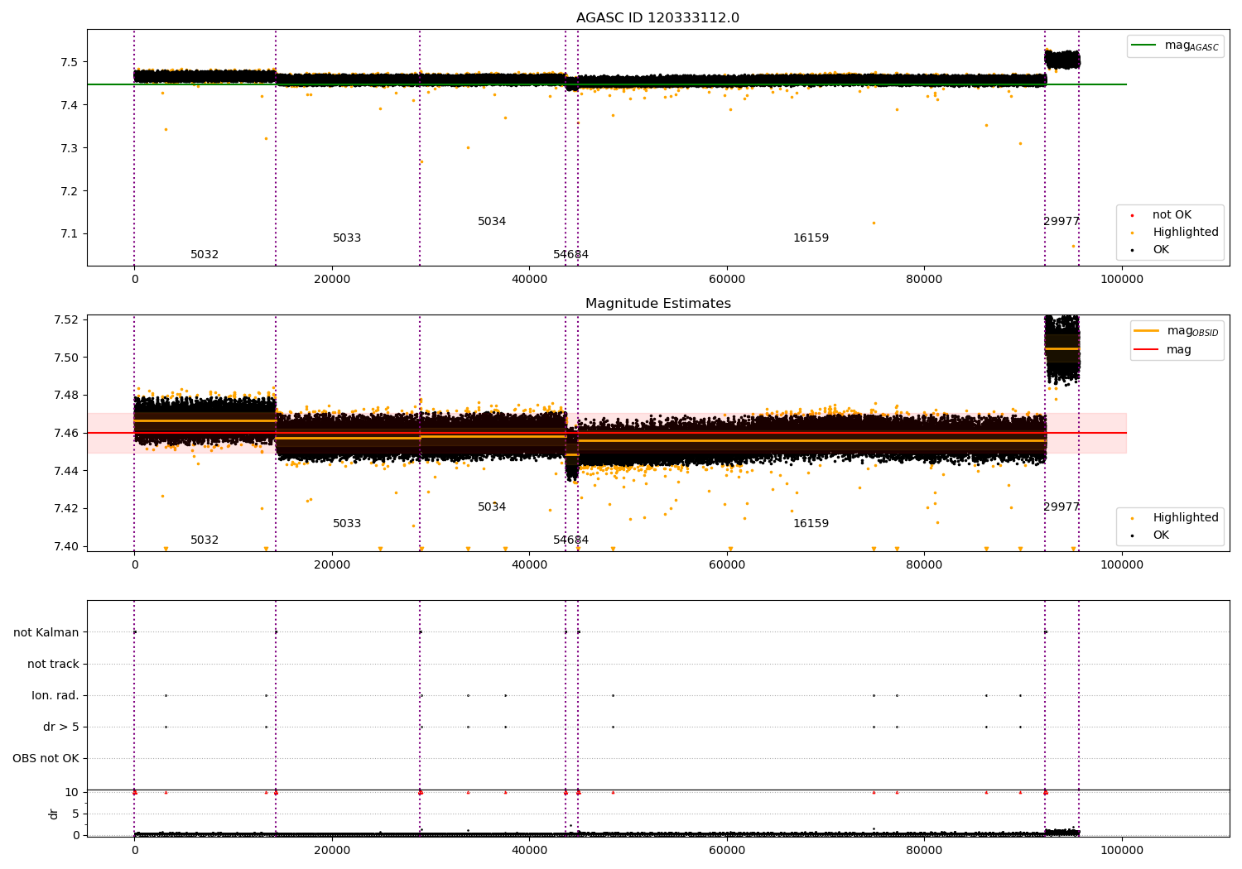Screen dimensions: 1242x869
Task: Click the 'OBS not OK' axis label
Action: click(46, 759)
